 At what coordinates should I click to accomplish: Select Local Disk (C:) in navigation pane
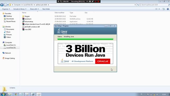[x=10, y=45]
